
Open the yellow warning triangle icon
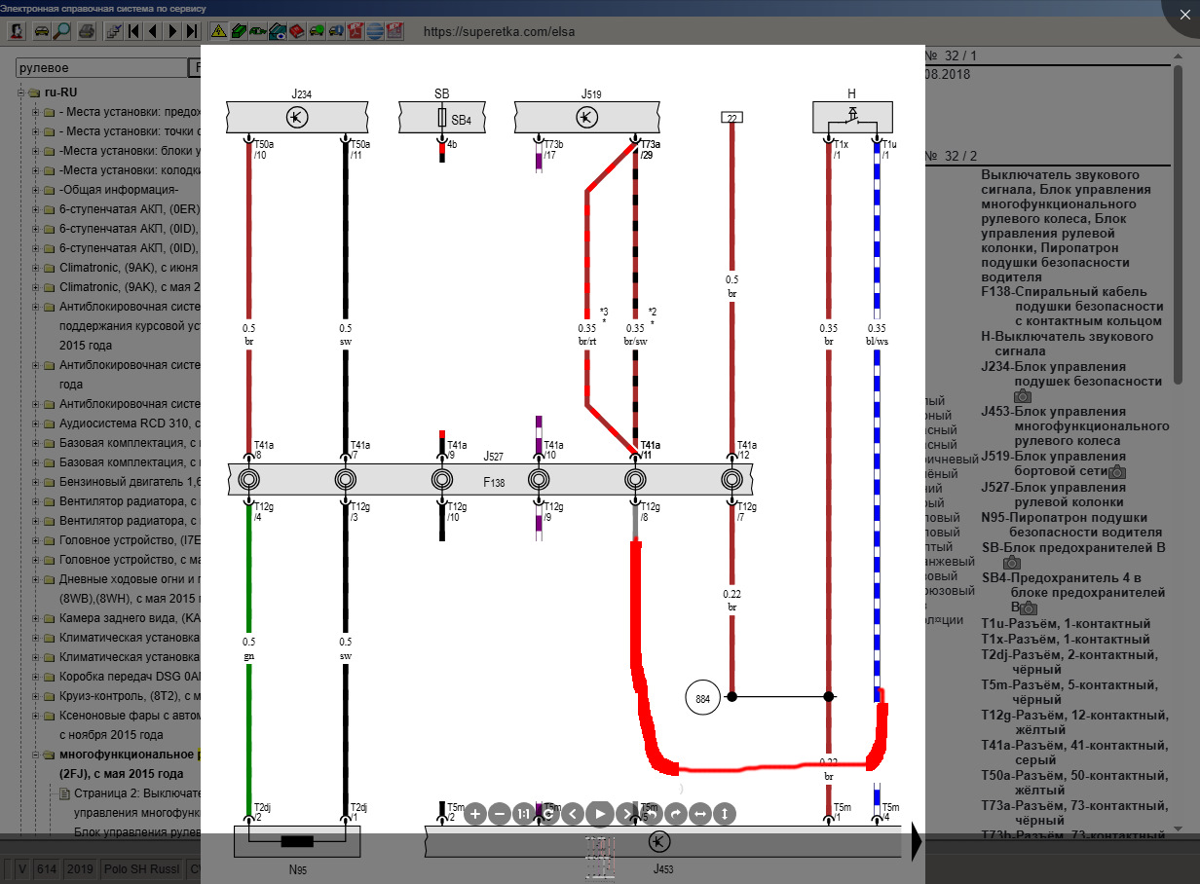[x=219, y=31]
